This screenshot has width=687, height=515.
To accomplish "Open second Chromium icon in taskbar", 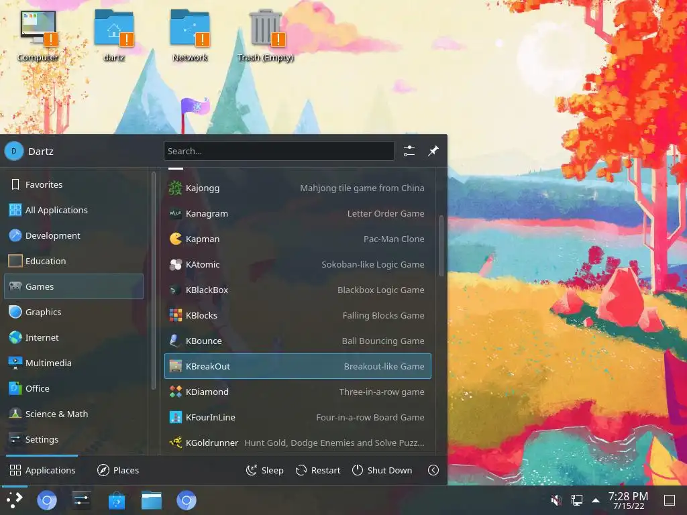I will 187,500.
